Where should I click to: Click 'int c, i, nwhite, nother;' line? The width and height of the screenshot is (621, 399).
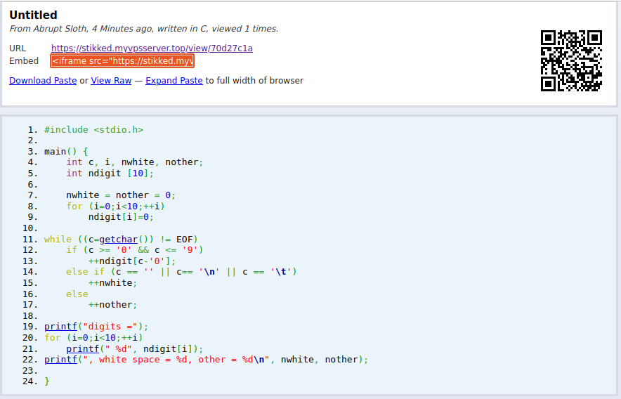tap(135, 162)
